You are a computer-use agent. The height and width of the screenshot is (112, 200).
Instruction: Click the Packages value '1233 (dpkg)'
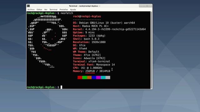click(x=97, y=36)
